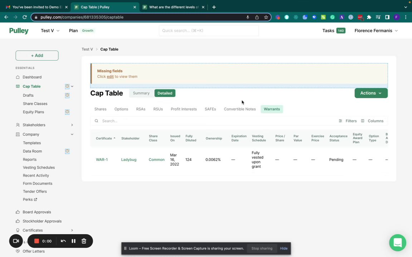Open the Common share class link
Image resolution: width=412 pixels, height=257 pixels.
(x=157, y=160)
